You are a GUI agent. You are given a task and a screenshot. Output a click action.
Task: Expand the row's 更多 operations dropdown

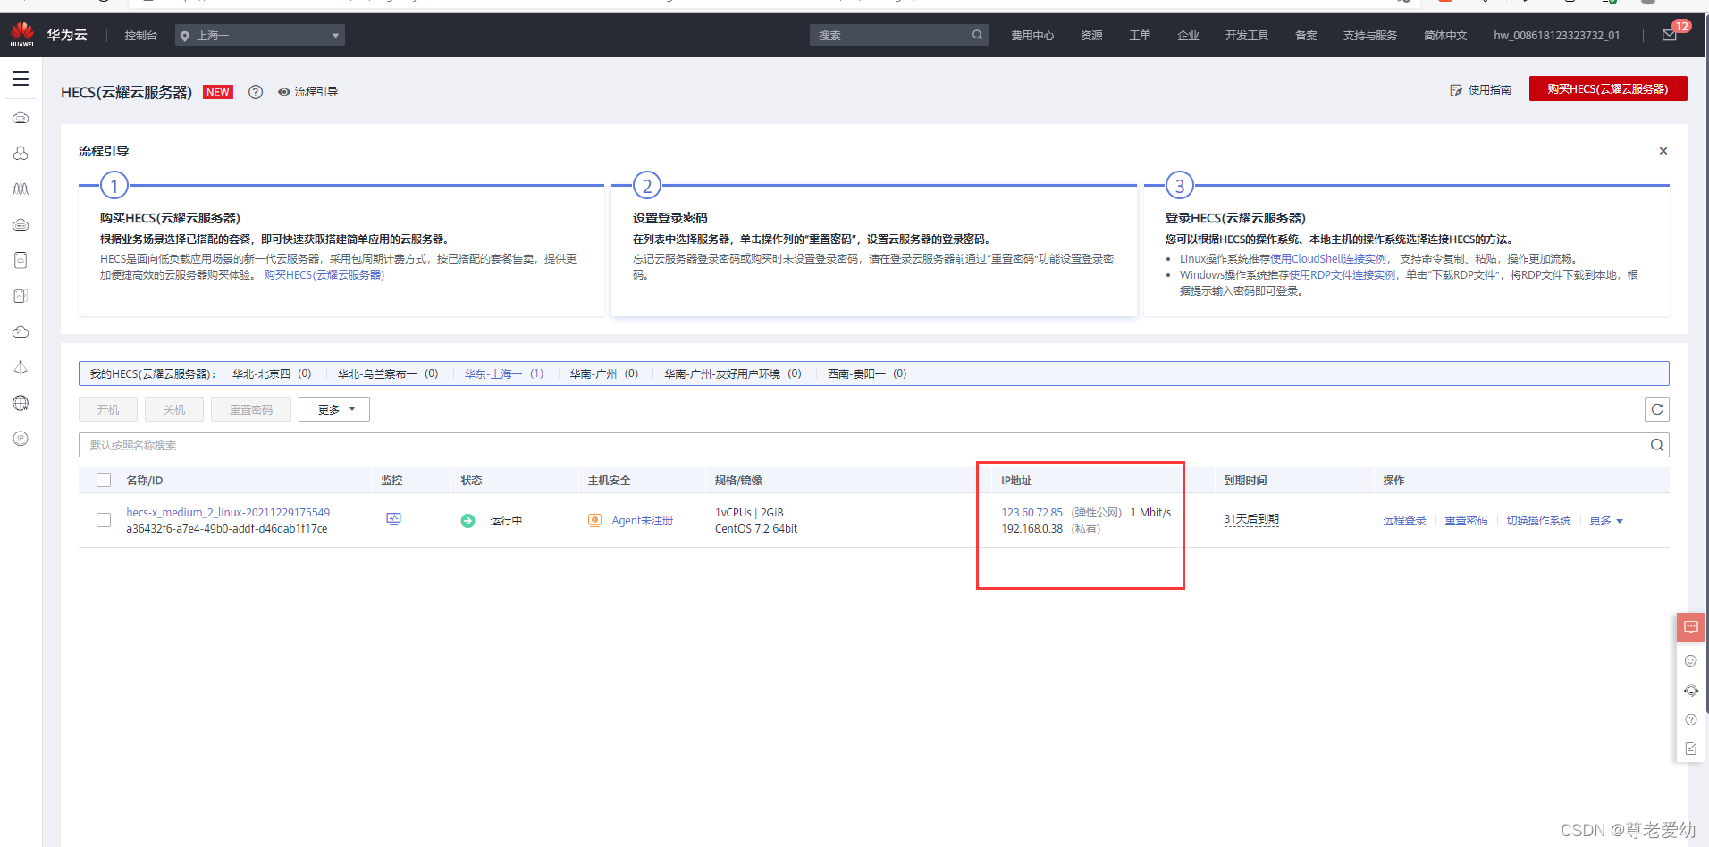click(1606, 521)
